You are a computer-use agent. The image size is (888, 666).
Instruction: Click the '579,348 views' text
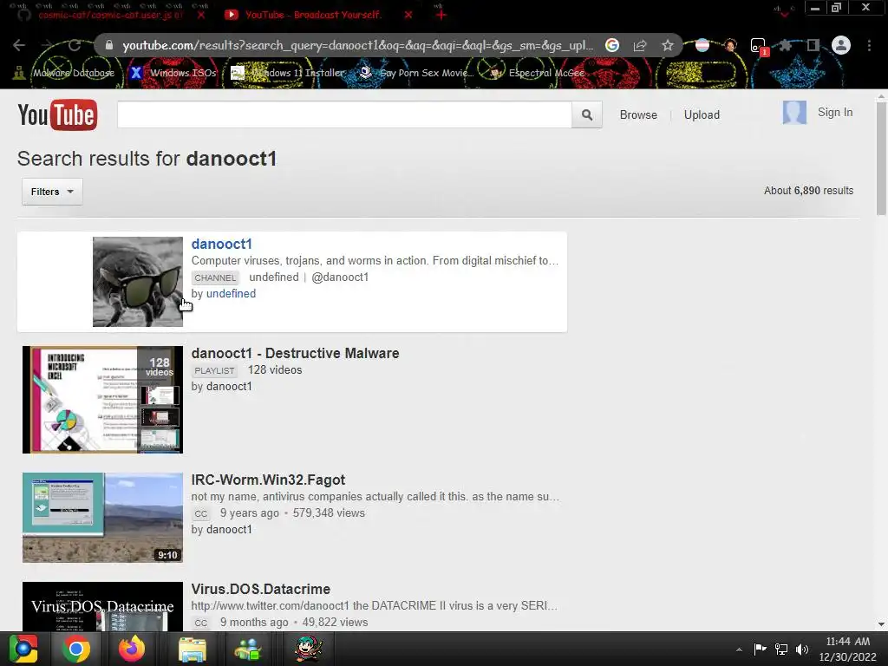click(x=329, y=513)
